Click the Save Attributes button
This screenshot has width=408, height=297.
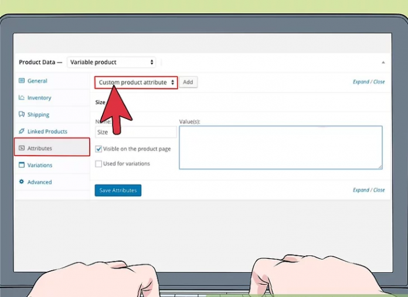[x=118, y=190]
